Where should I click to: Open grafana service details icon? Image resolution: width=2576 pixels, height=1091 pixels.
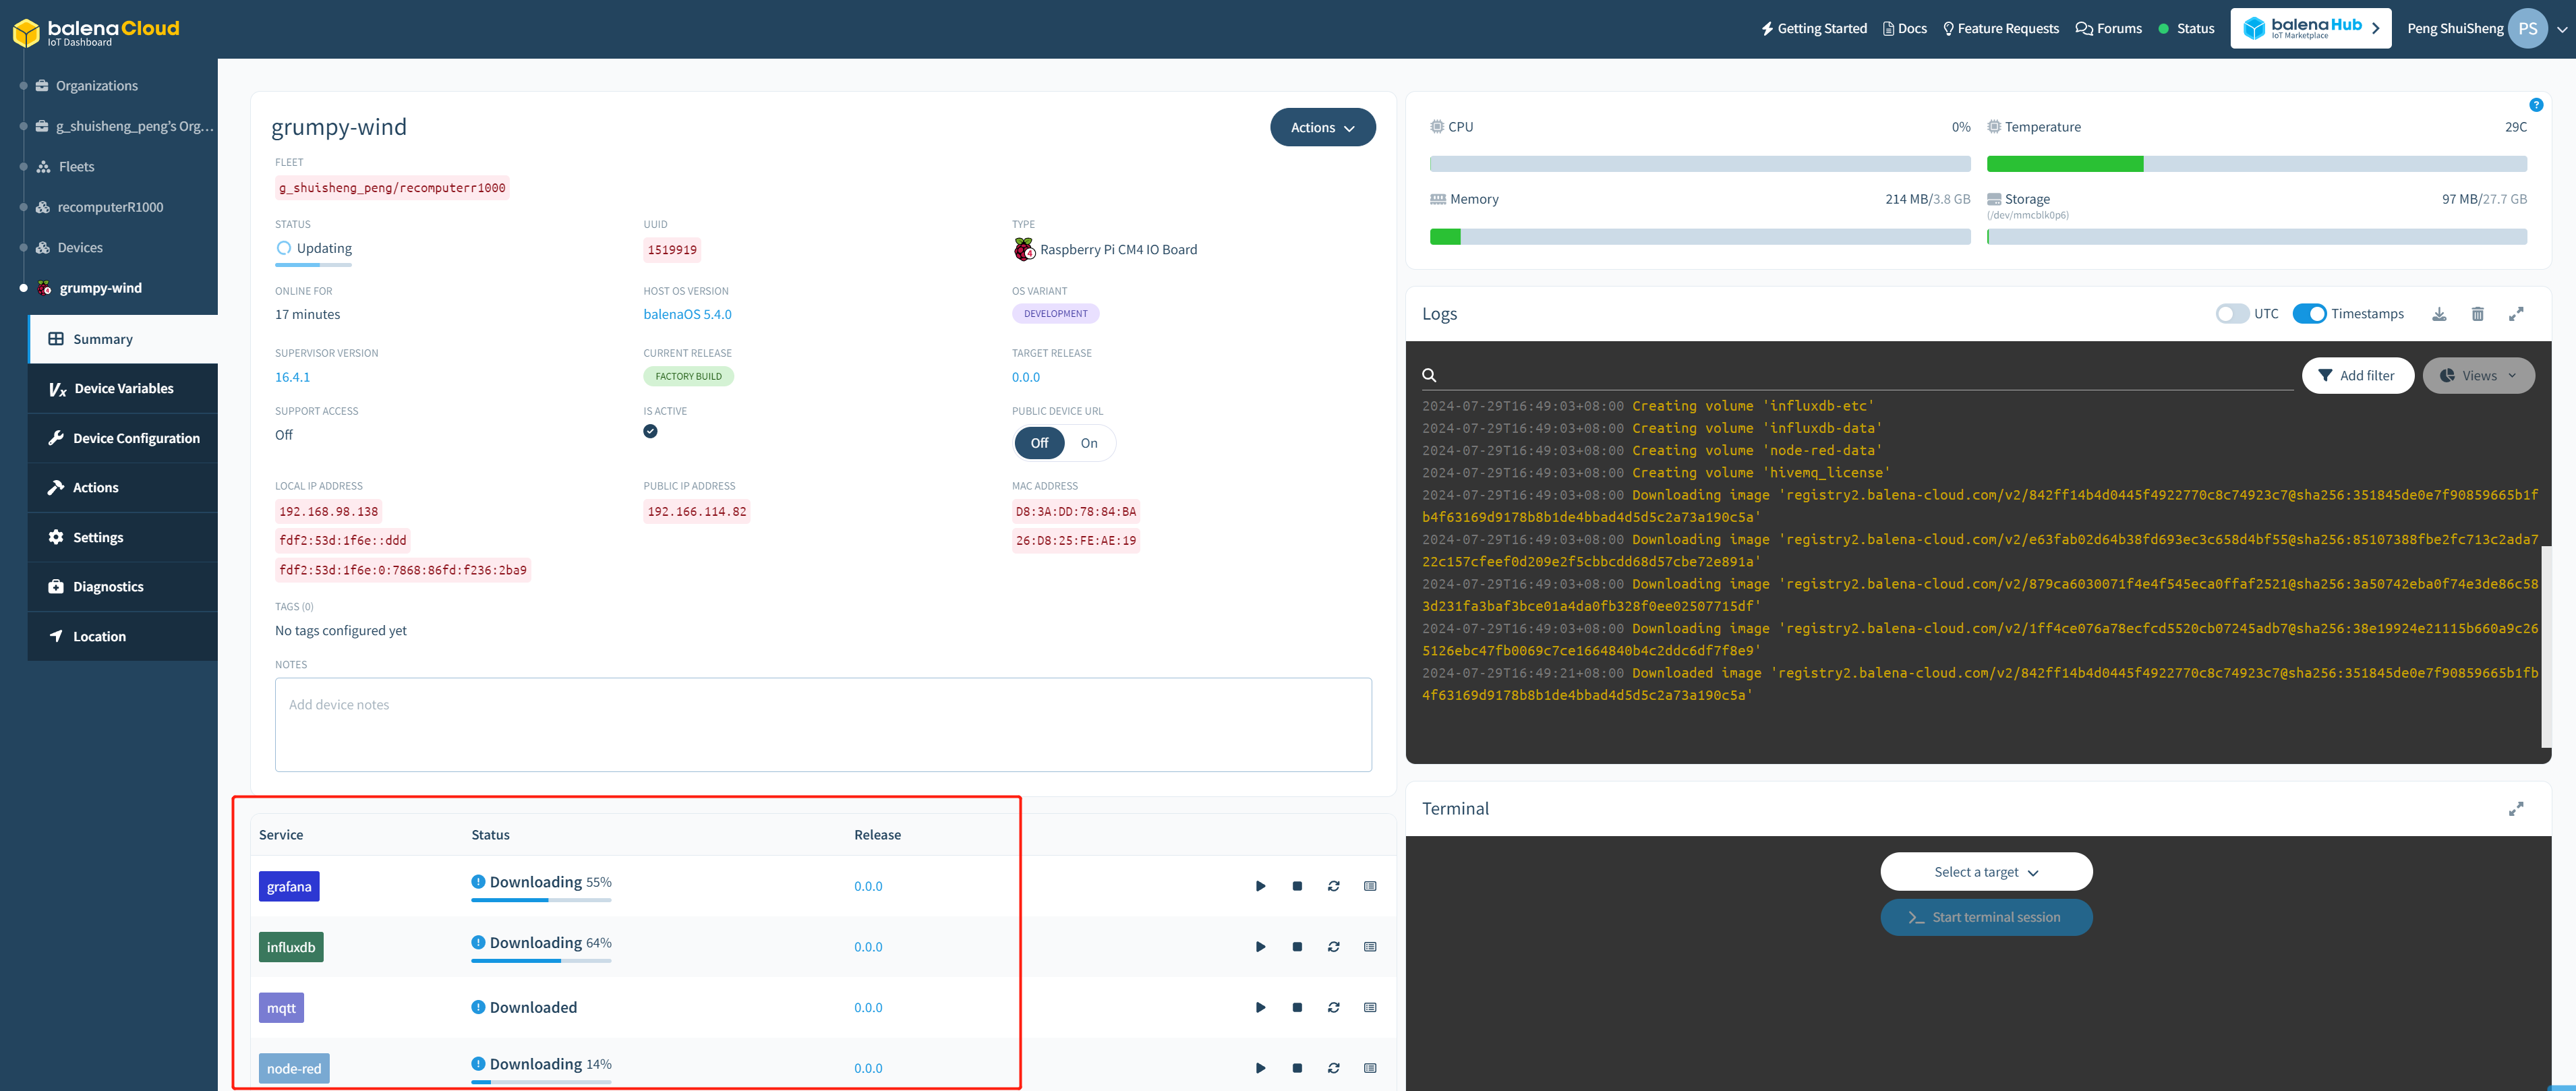tap(1370, 886)
